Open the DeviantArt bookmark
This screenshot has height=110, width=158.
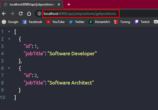click(99, 22)
